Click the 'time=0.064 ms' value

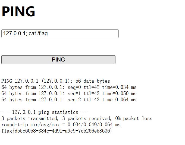pyautogui.click(x=119, y=100)
